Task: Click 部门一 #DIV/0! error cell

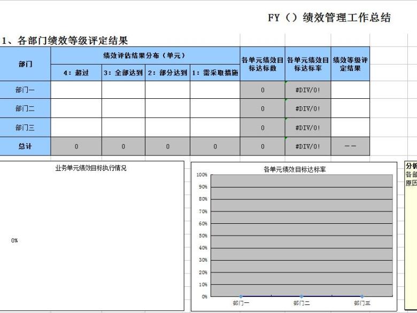Action: pyautogui.click(x=308, y=90)
